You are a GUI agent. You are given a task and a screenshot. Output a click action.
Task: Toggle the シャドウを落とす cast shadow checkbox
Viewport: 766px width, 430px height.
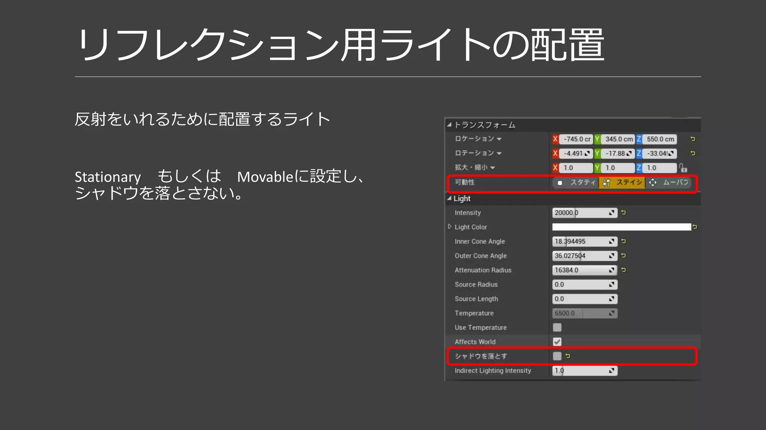557,356
